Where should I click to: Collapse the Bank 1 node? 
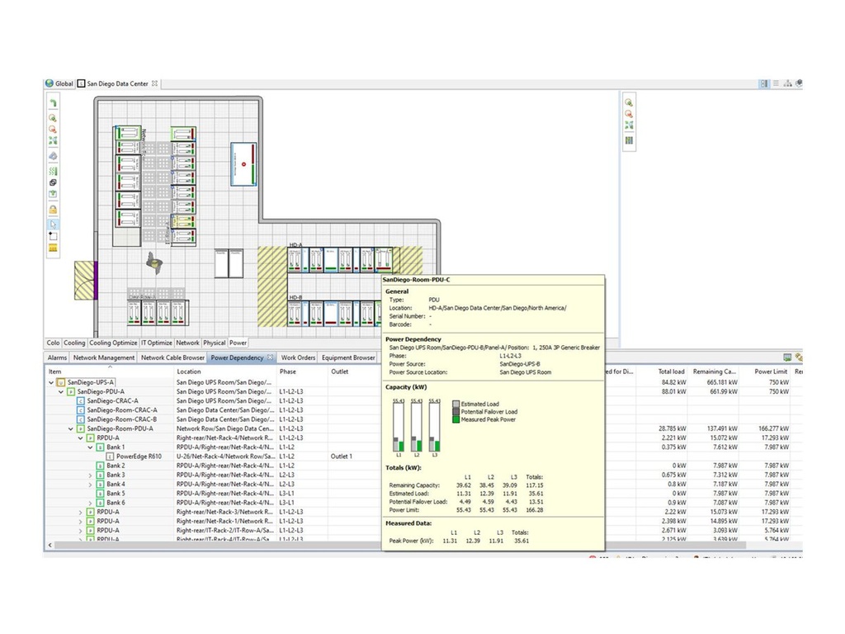coord(91,446)
